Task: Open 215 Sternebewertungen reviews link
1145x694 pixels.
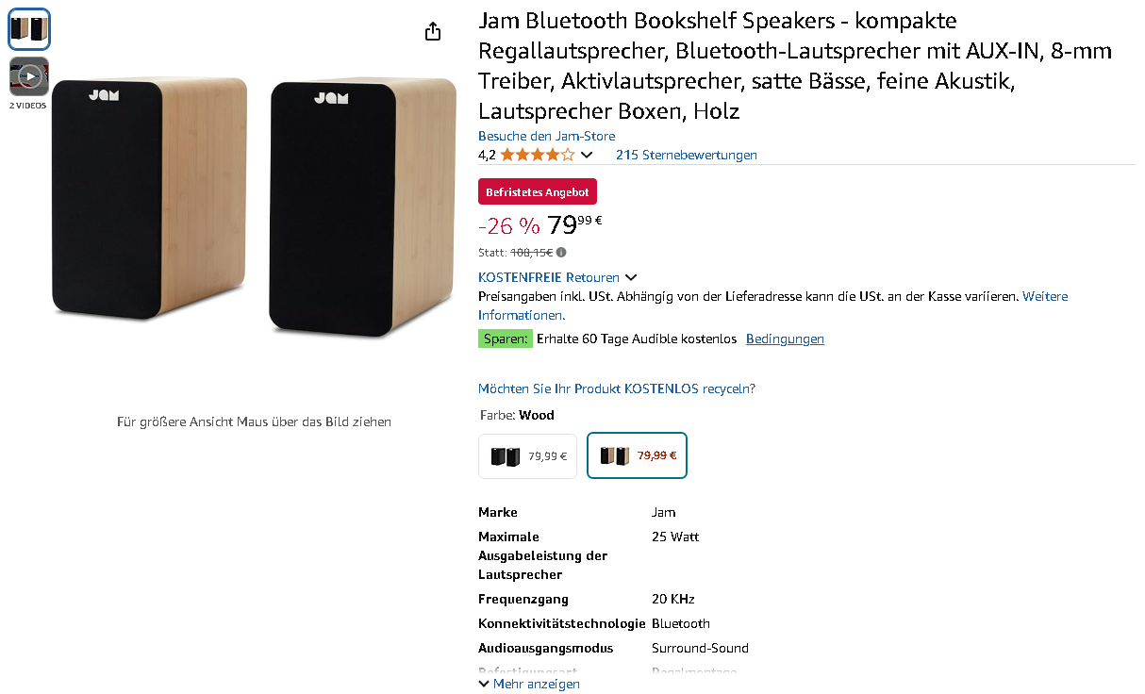Action: 686,155
